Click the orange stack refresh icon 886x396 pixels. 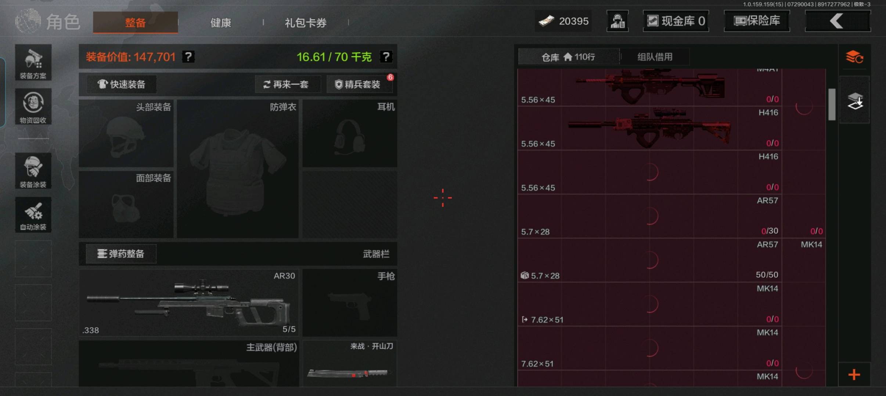tap(854, 57)
